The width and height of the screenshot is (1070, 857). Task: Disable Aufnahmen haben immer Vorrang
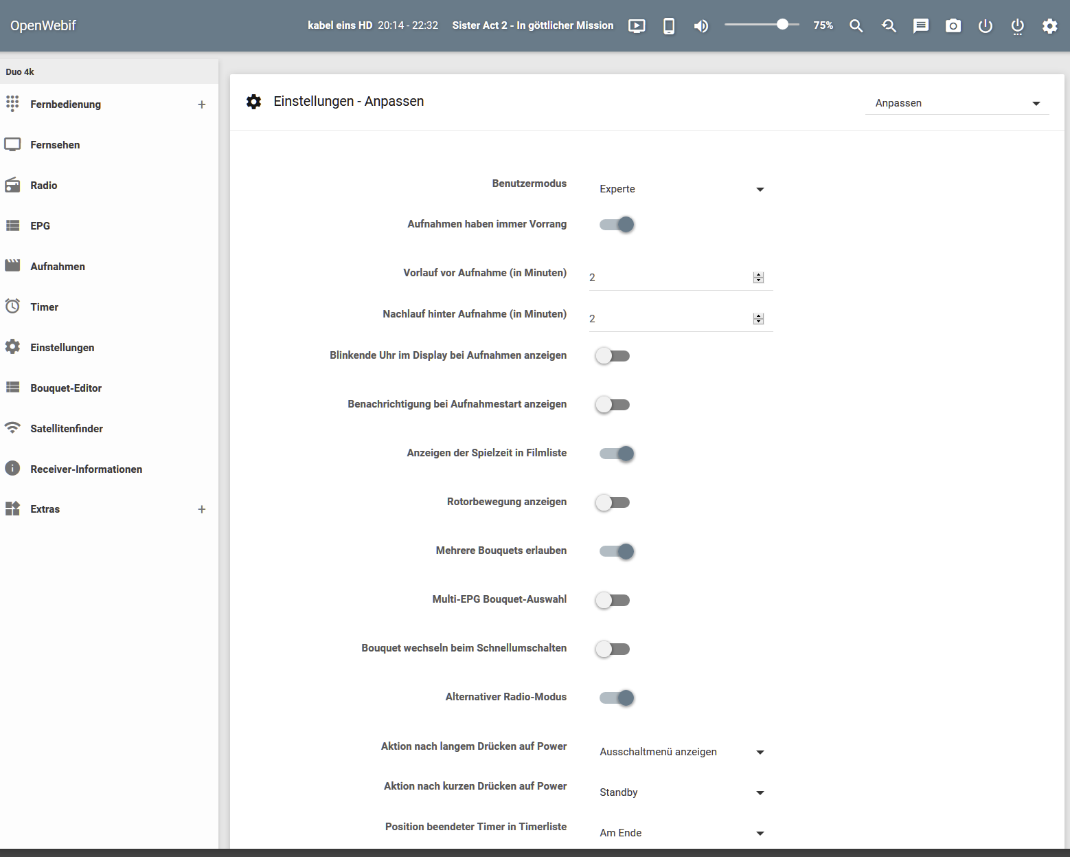point(616,224)
